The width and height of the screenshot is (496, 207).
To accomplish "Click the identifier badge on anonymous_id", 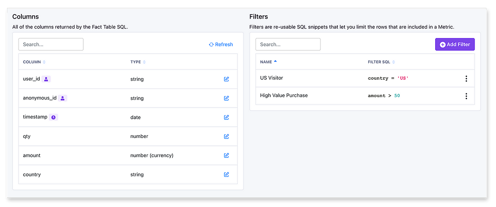I will click(x=62, y=98).
